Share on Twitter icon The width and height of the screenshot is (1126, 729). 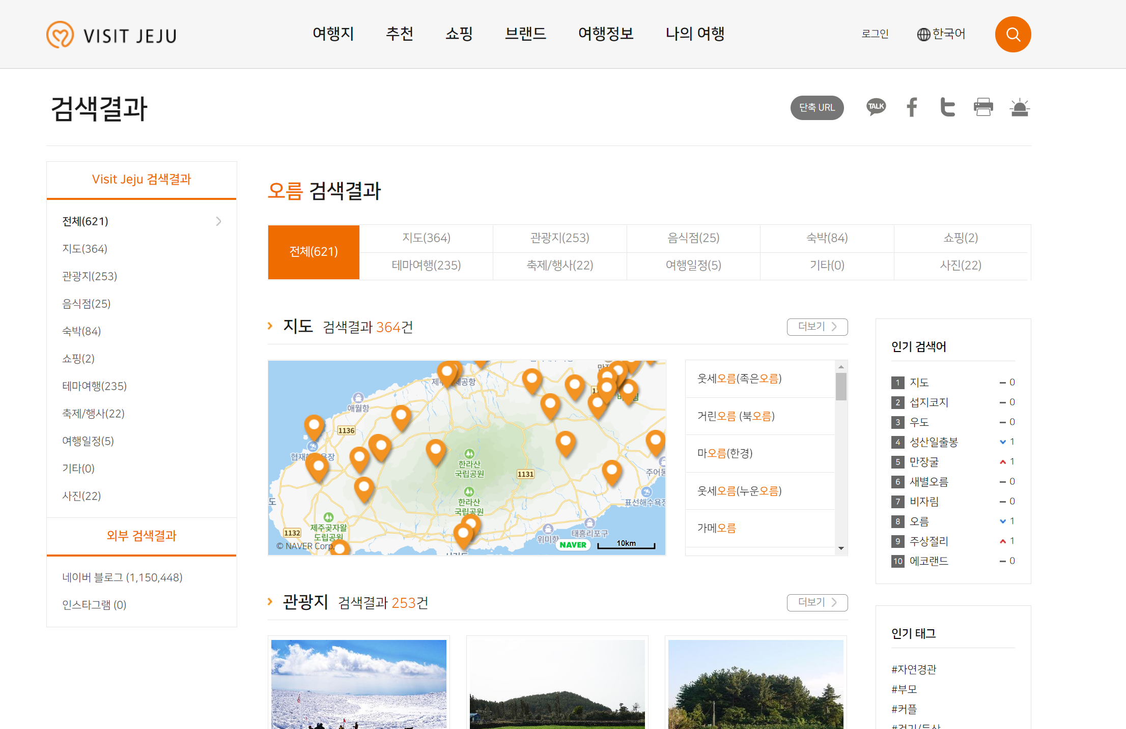pyautogui.click(x=947, y=107)
